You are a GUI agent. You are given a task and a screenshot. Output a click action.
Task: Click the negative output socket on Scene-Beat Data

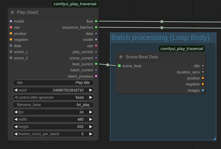coord(203,84)
